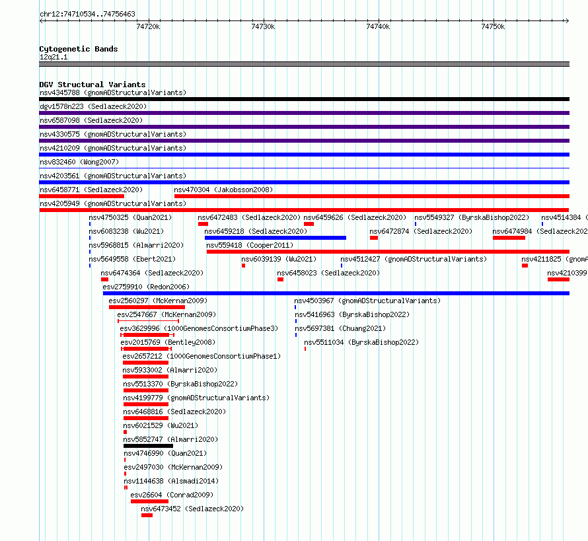
Task: Click nsv6039139 (Wu2021) label
Action: click(279, 259)
